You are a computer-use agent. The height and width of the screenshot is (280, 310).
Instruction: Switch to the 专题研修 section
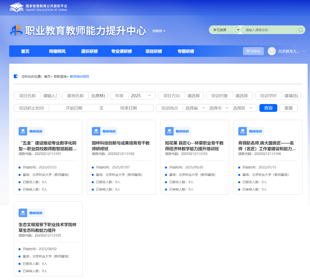click(185, 51)
